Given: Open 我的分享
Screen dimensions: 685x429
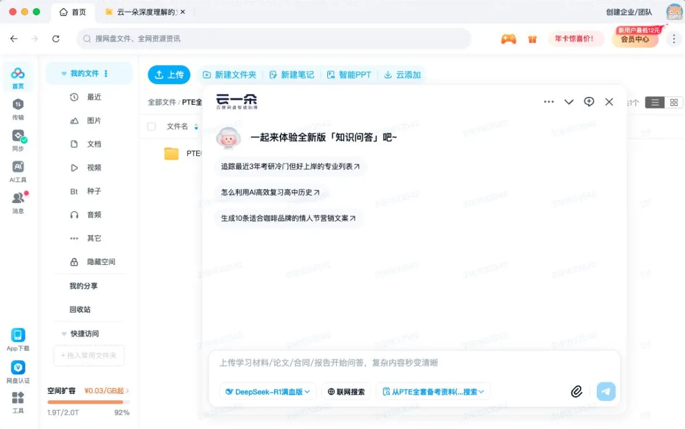Looking at the screenshot, I should pos(84,286).
